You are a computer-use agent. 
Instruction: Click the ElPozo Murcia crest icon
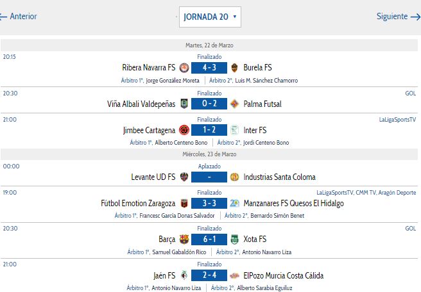click(x=234, y=276)
